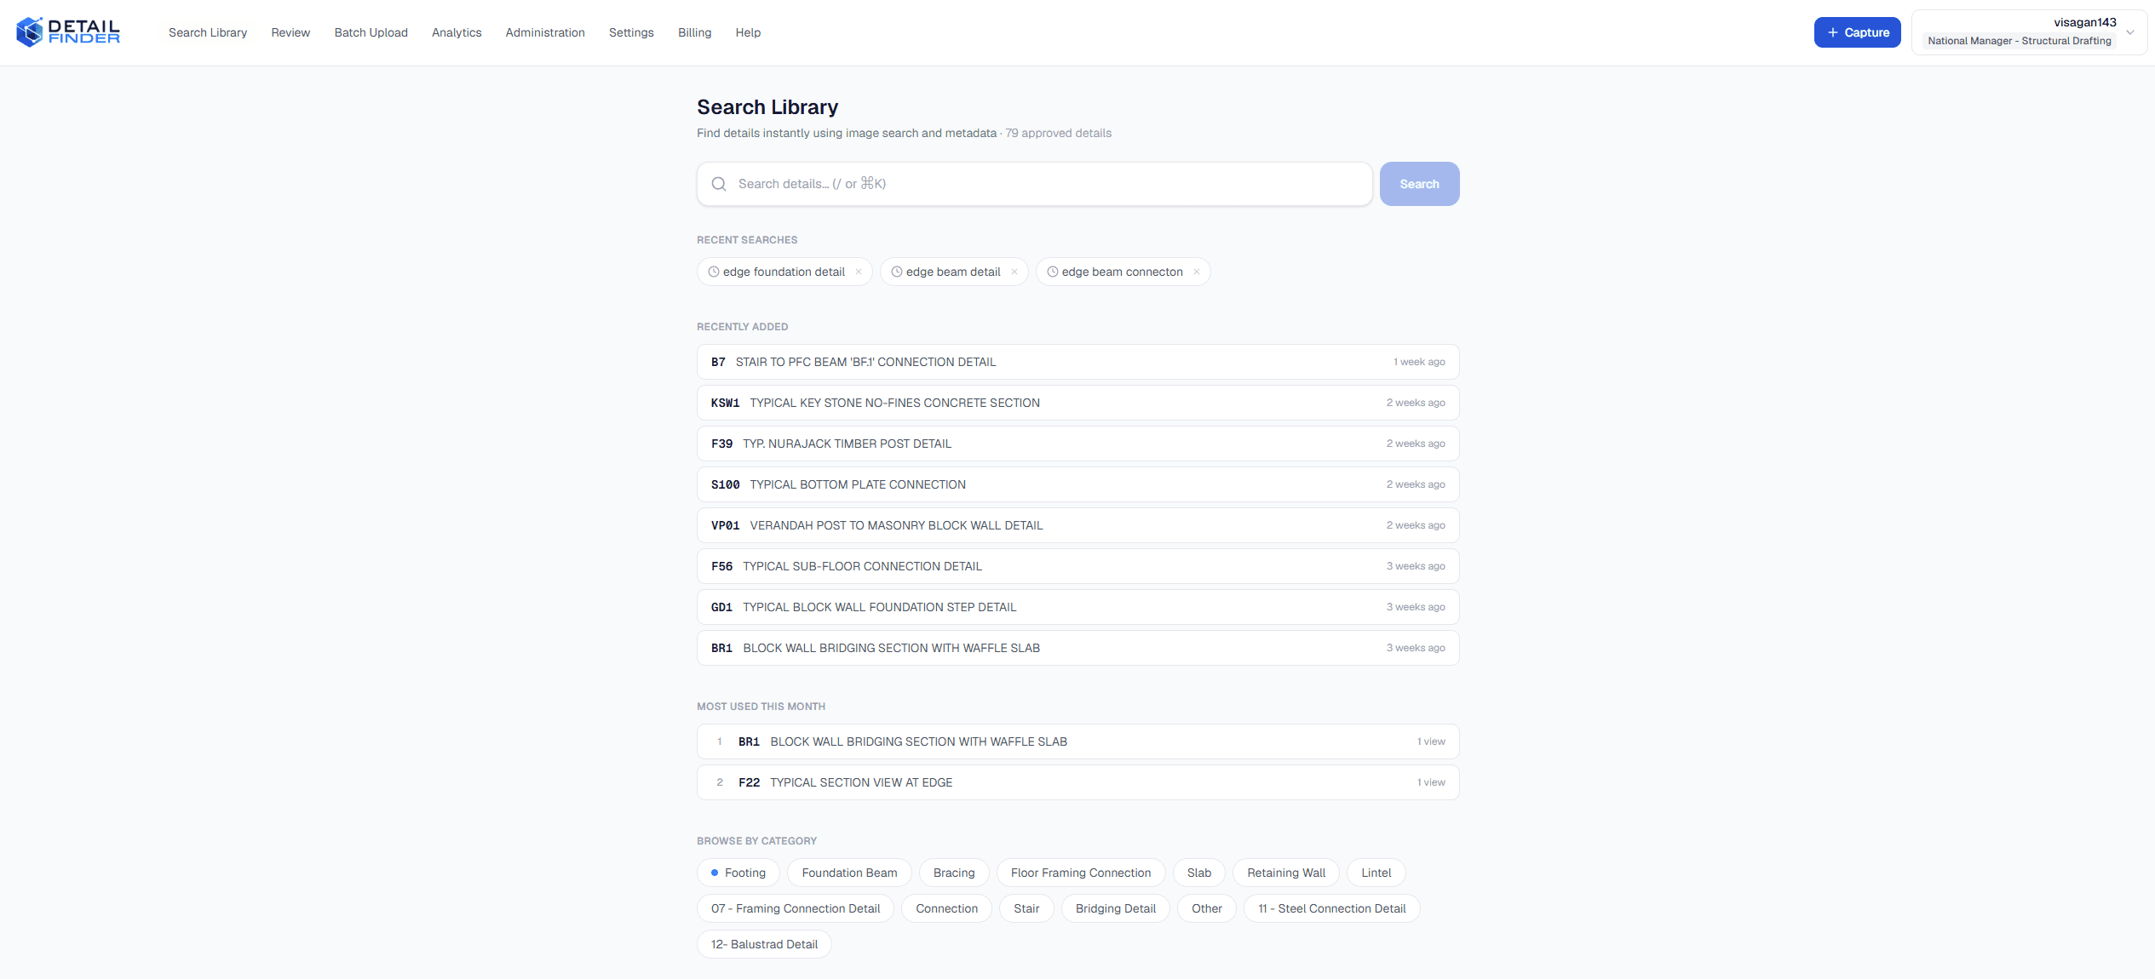Open the Analytics page

point(457,32)
